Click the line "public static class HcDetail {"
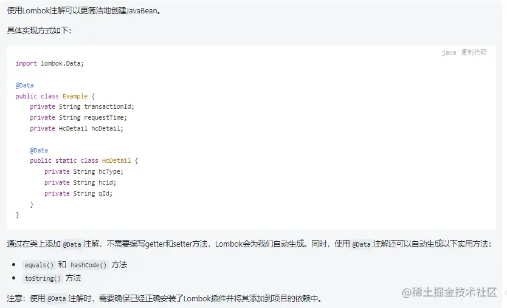This screenshot has height=308, width=507. tap(84, 160)
